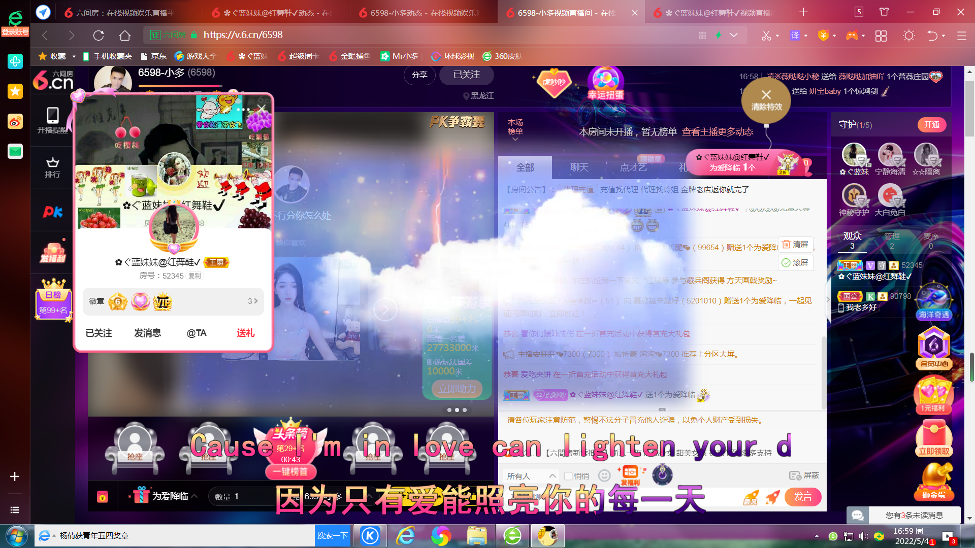The image size is (975, 548).
Task: Click the 立即领取 red envelope icon
Action: click(x=933, y=438)
